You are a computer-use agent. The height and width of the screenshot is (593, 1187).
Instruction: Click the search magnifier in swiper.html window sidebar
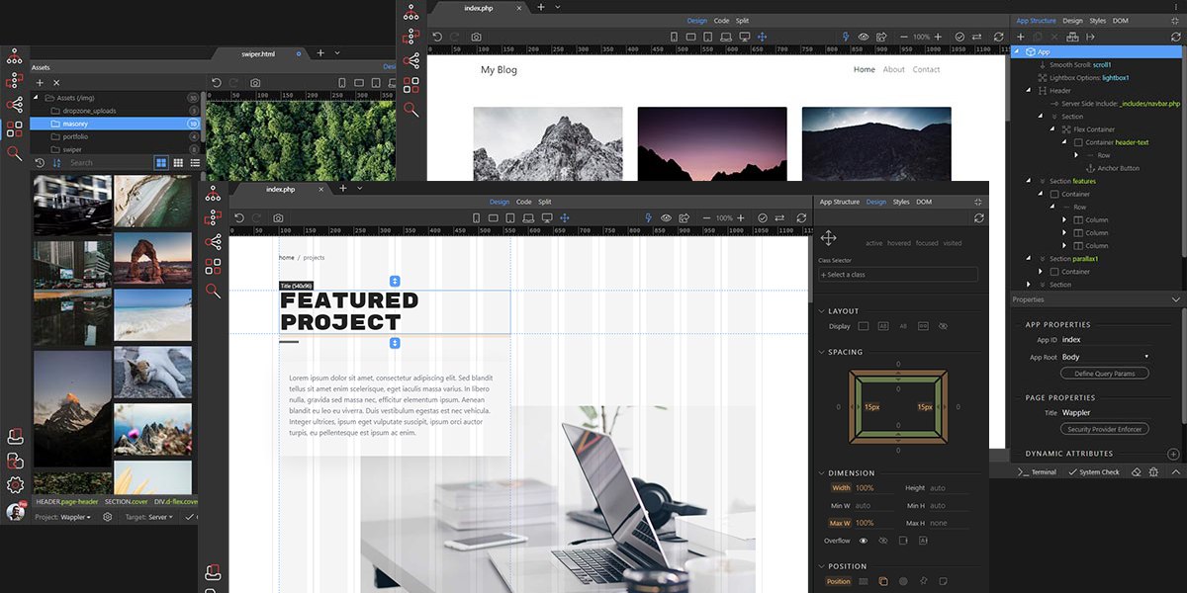15,153
